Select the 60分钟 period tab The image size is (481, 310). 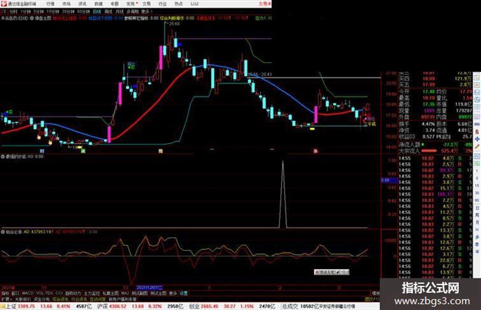point(83,12)
